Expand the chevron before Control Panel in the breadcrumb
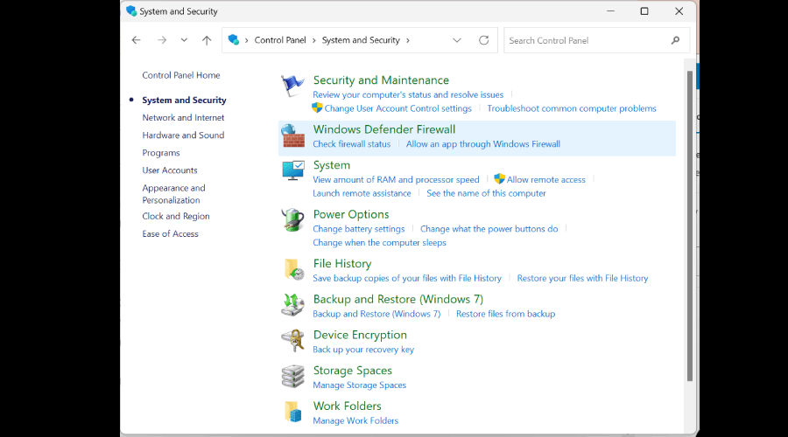 pyautogui.click(x=246, y=40)
